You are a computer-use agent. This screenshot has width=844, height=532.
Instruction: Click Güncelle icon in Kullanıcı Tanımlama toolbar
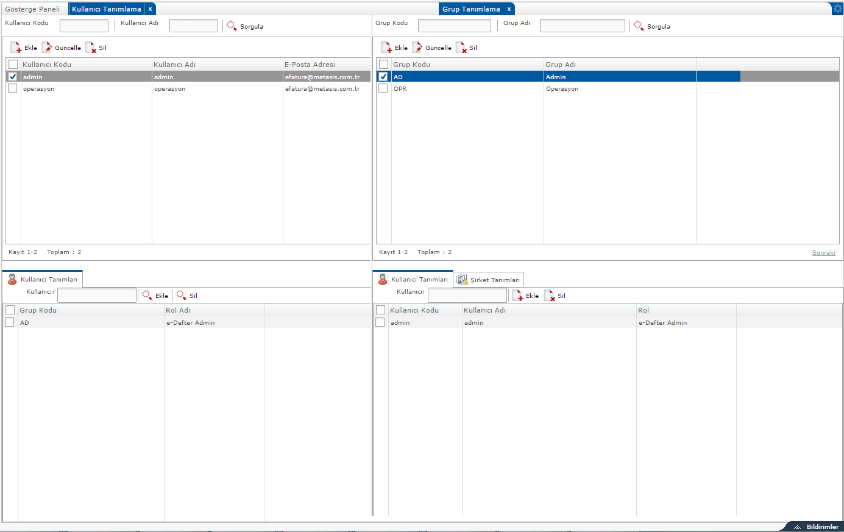47,48
